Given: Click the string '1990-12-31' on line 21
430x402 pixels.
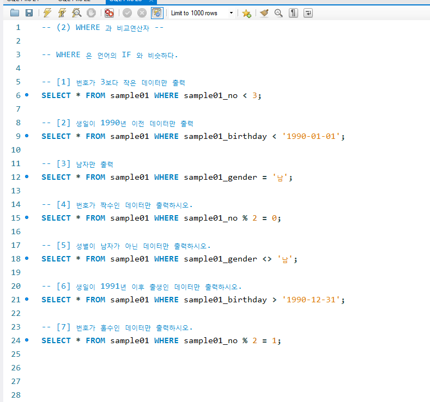Looking at the screenshot, I should tap(311, 300).
